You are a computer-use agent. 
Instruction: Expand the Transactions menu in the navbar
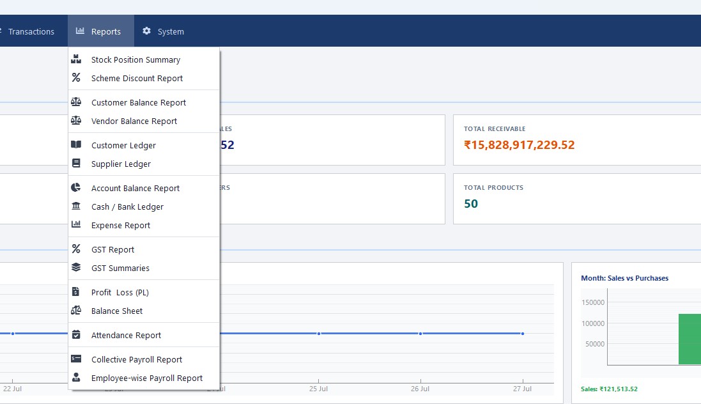[31, 31]
